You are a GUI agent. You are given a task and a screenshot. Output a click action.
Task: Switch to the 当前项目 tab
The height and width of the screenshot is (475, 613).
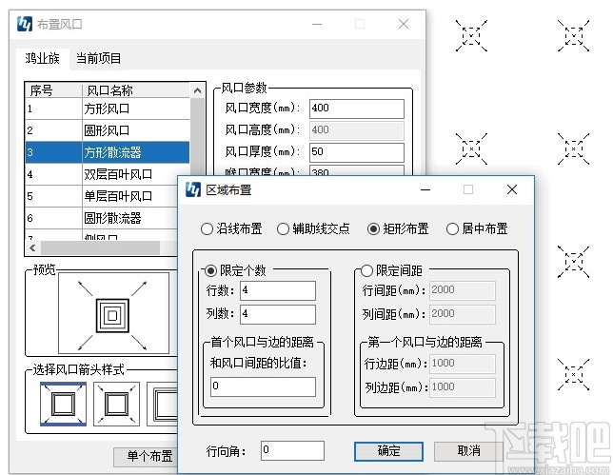99,59
